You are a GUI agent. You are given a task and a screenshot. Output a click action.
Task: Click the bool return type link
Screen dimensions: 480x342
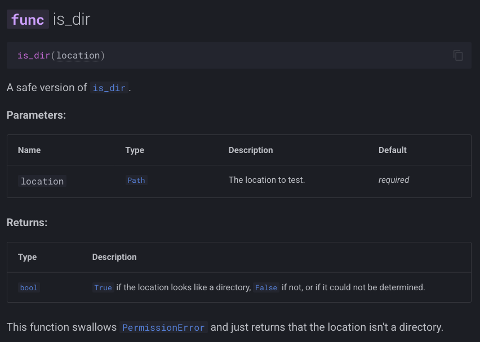pyautogui.click(x=29, y=288)
